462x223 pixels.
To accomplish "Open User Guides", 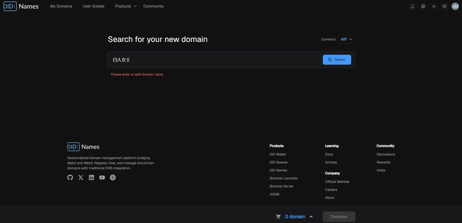I will [x=94, y=6].
